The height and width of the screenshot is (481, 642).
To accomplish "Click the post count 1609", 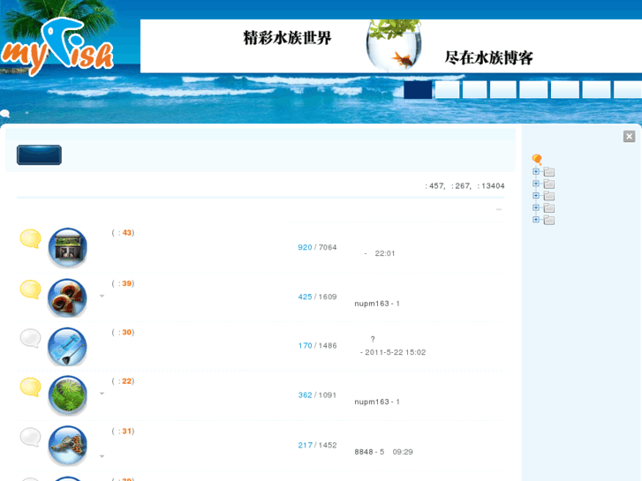I will click(x=328, y=297).
